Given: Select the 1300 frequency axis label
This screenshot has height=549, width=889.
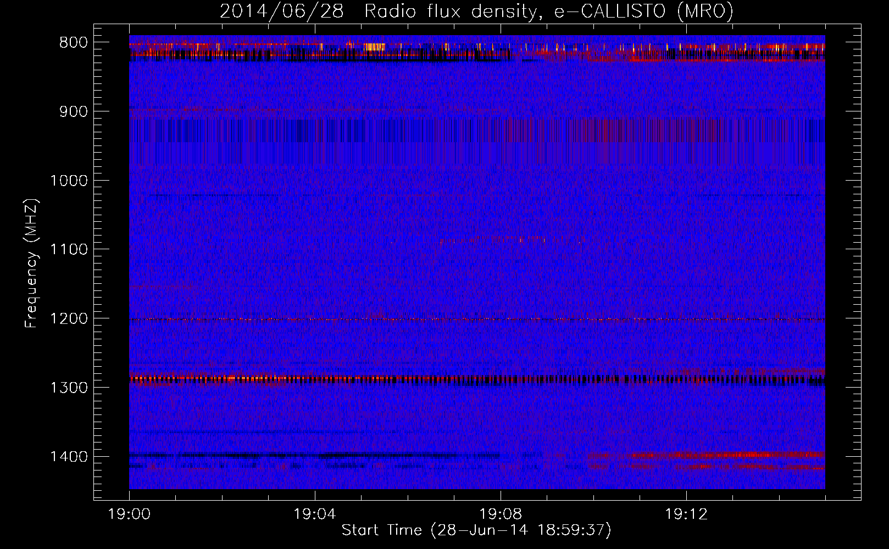Looking at the screenshot, I should pos(69,388).
